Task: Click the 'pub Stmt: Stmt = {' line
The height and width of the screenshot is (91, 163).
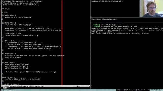Action: [x=9, y=23]
